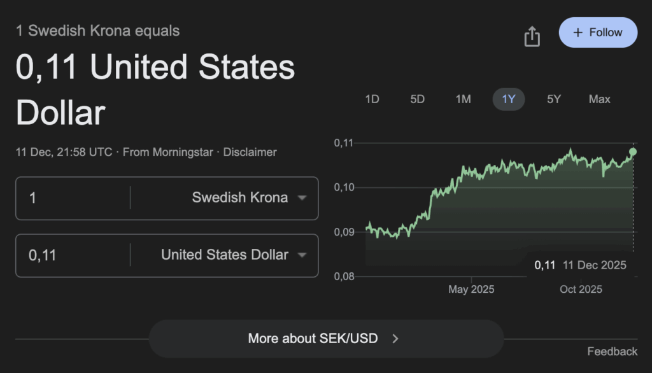The image size is (652, 373).
Task: Click the Oct 2025 chart axis label
Action: (x=581, y=290)
